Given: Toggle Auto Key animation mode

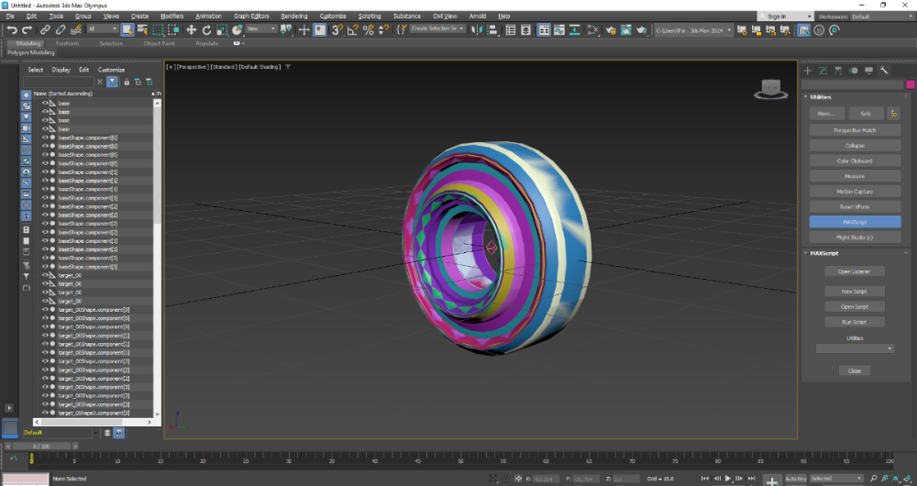Looking at the screenshot, I should [795, 479].
